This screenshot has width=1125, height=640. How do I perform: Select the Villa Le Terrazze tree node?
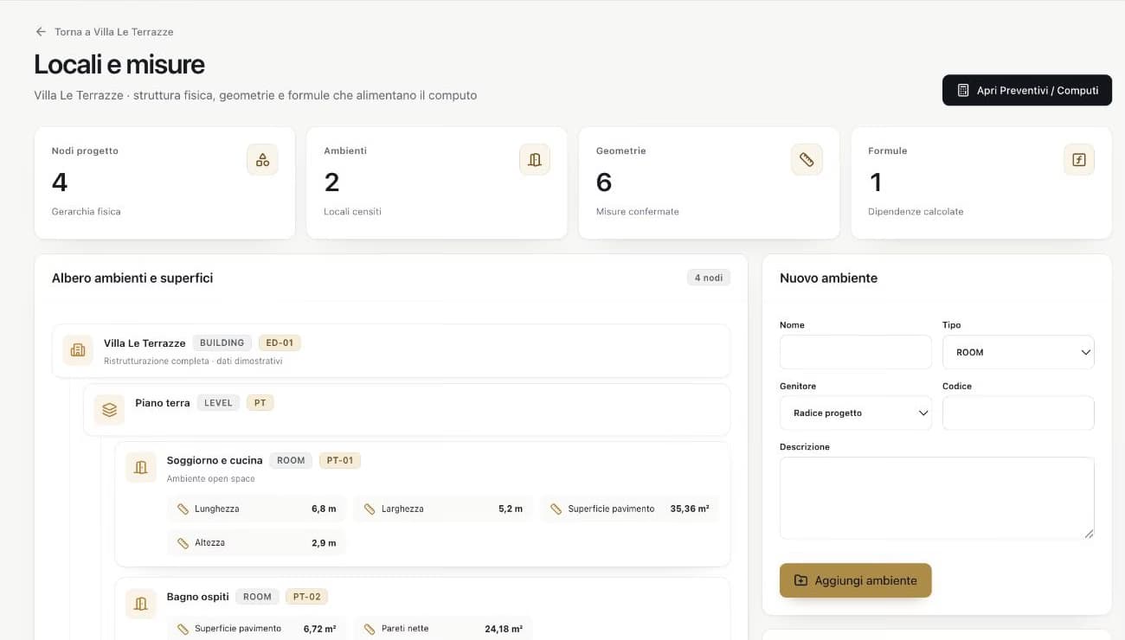click(x=391, y=350)
